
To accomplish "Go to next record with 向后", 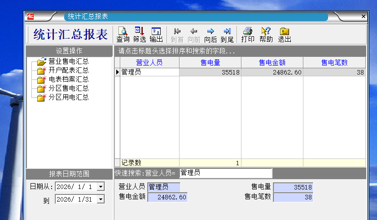I will coord(210,35).
